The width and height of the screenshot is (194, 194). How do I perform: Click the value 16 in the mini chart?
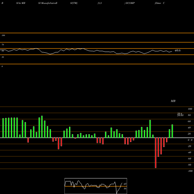pos(125,189)
